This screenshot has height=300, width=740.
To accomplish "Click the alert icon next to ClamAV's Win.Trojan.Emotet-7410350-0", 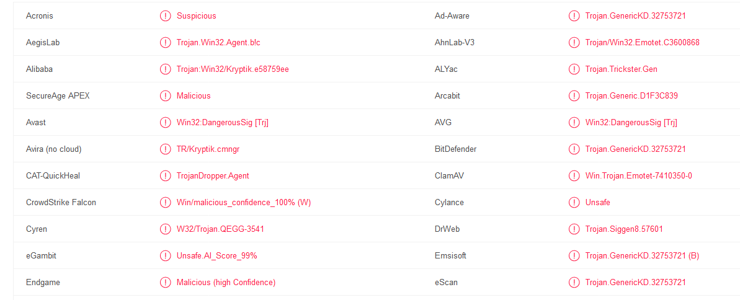I will pyautogui.click(x=574, y=175).
